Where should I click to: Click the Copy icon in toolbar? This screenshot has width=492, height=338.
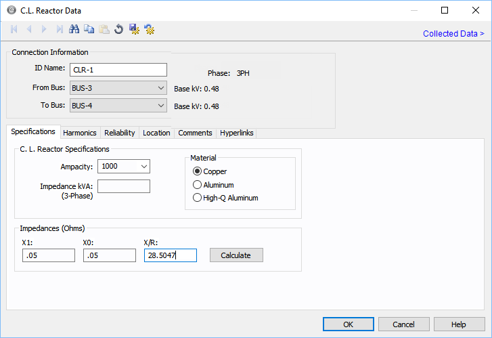pyautogui.click(x=89, y=29)
